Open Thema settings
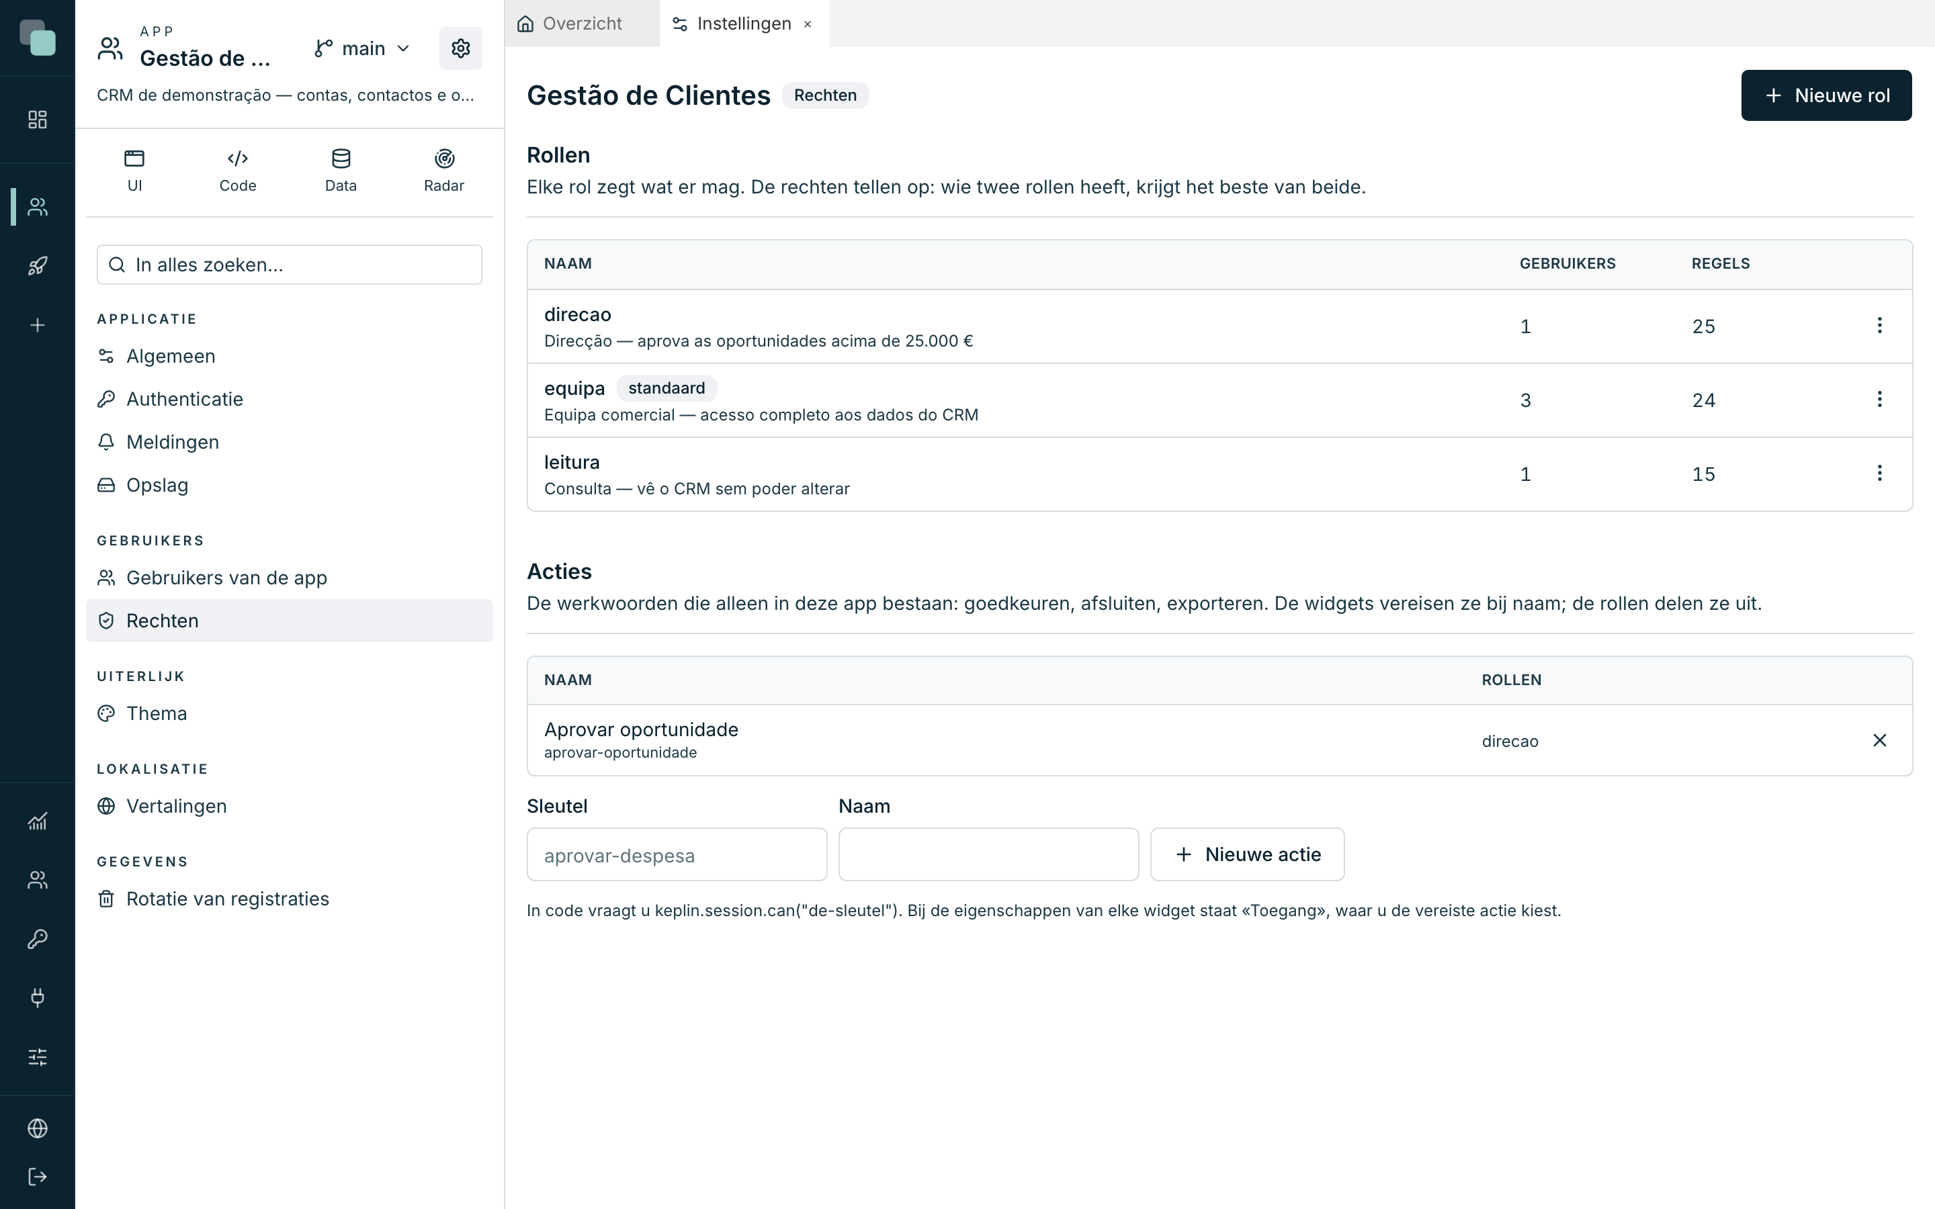The height and width of the screenshot is (1209, 1935). [290, 713]
